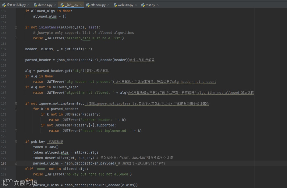Click the comment '#JWS验证'

[x=56, y=142]
